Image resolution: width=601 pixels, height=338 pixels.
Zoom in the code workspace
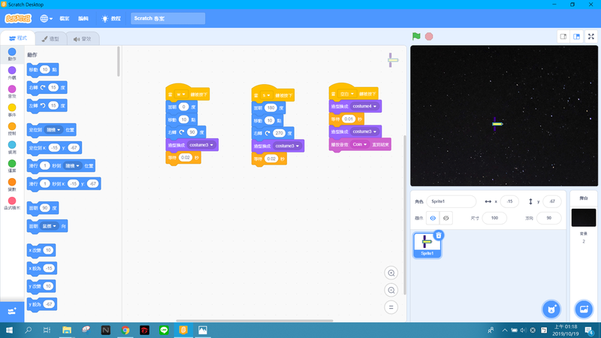391,273
